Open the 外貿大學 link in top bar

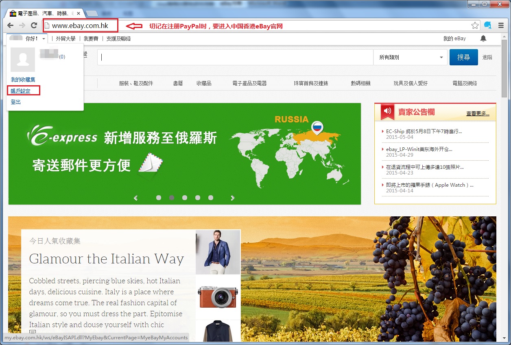point(66,39)
